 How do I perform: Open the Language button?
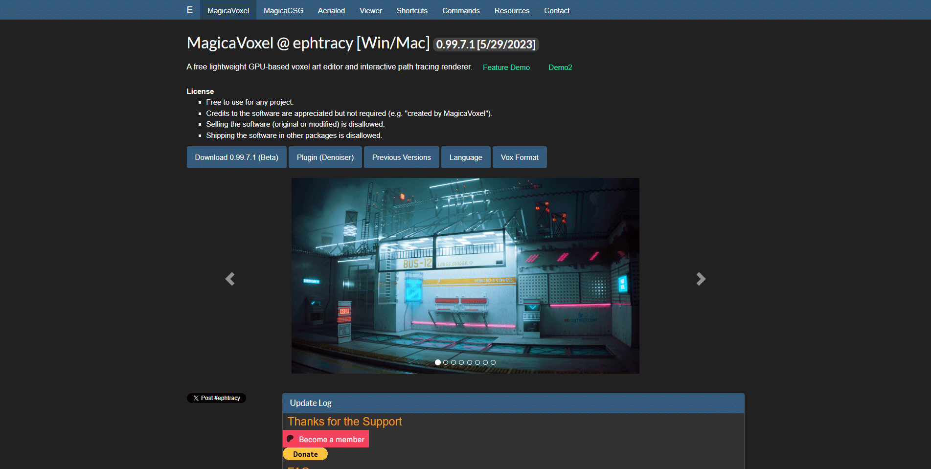(x=466, y=157)
